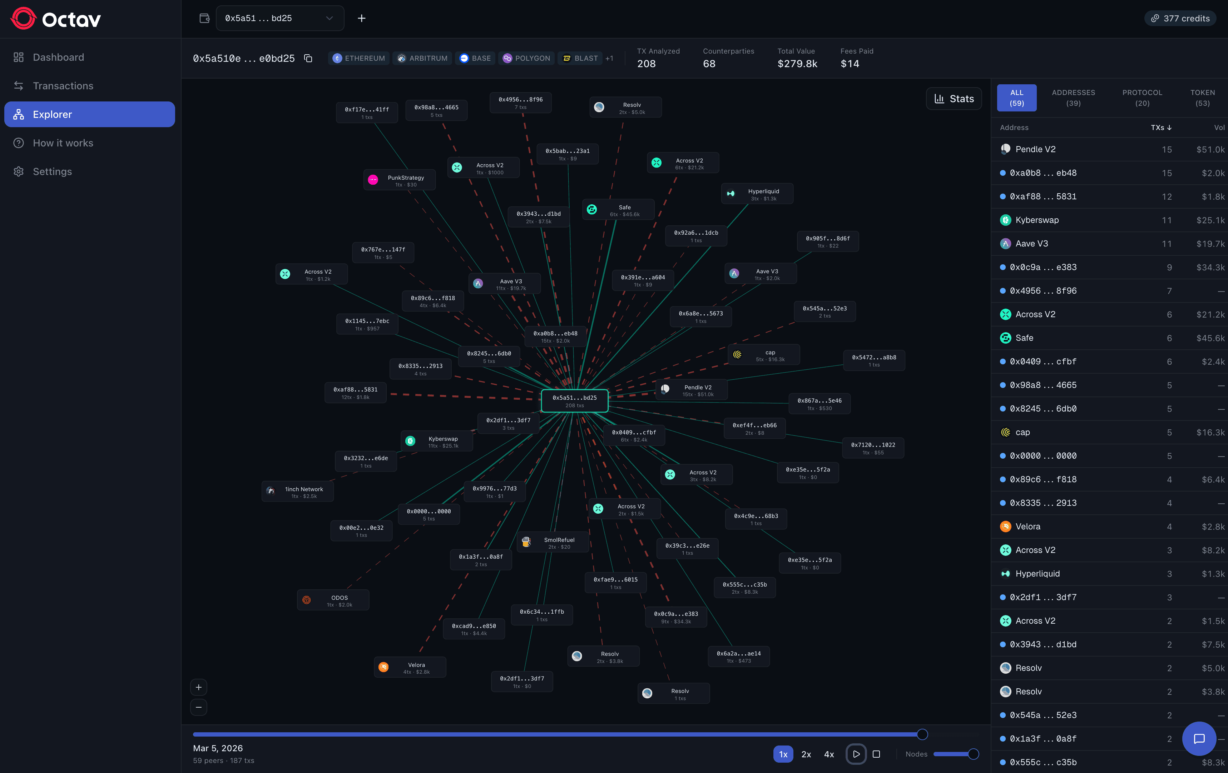Open the Stats panel
Image resolution: width=1228 pixels, height=773 pixels.
click(954, 98)
